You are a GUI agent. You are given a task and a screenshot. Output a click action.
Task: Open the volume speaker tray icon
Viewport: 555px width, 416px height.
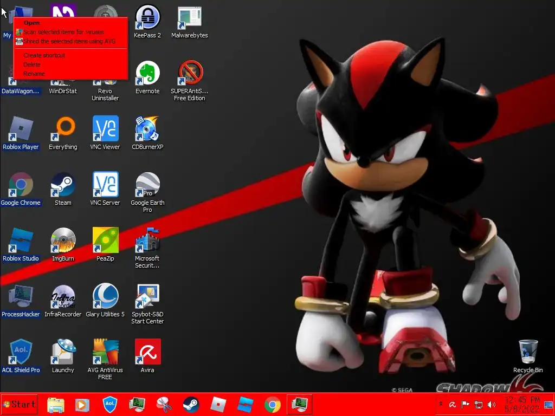(492, 404)
